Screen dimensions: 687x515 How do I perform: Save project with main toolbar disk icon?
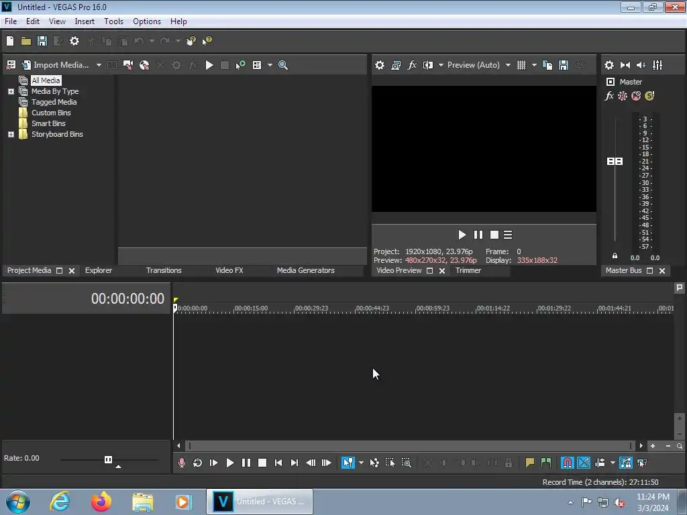[42, 41]
